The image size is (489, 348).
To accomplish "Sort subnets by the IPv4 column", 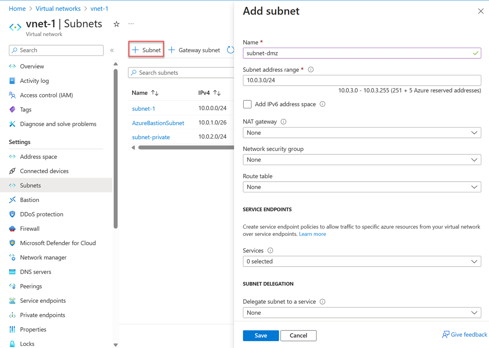I will point(217,93).
